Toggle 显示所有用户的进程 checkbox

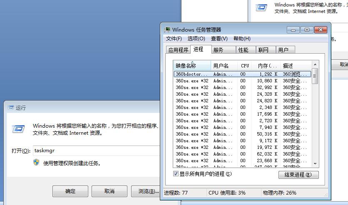tap(176, 174)
